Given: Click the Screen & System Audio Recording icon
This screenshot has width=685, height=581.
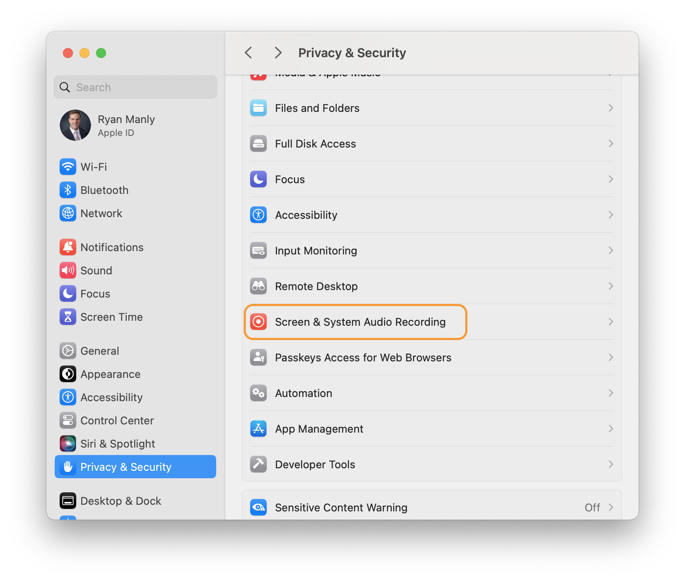Looking at the screenshot, I should coord(258,322).
